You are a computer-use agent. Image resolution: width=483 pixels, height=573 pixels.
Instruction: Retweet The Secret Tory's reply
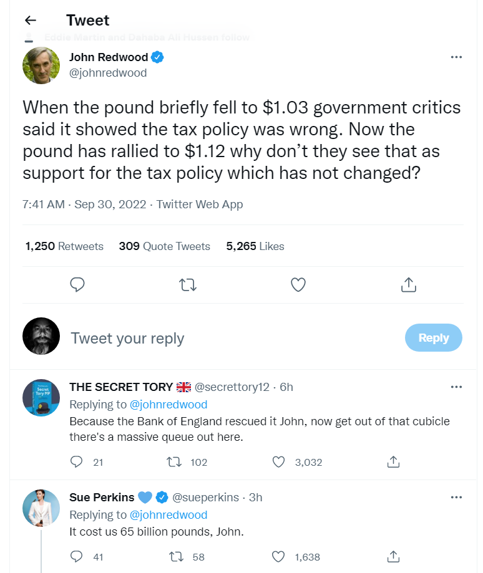point(175,462)
